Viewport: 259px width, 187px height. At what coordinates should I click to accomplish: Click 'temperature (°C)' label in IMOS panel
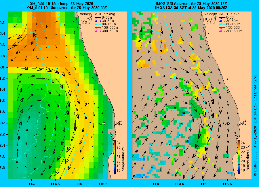tap(247, 157)
